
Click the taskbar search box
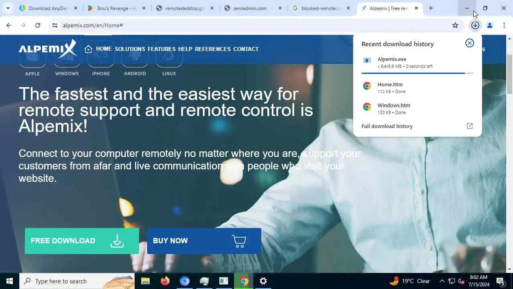pos(77,281)
